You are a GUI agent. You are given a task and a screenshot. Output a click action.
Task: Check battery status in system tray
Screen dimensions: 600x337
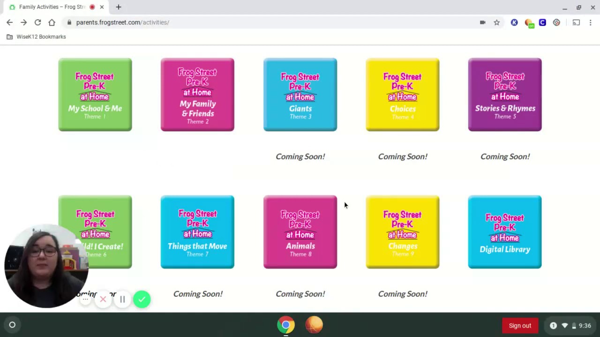(574, 326)
